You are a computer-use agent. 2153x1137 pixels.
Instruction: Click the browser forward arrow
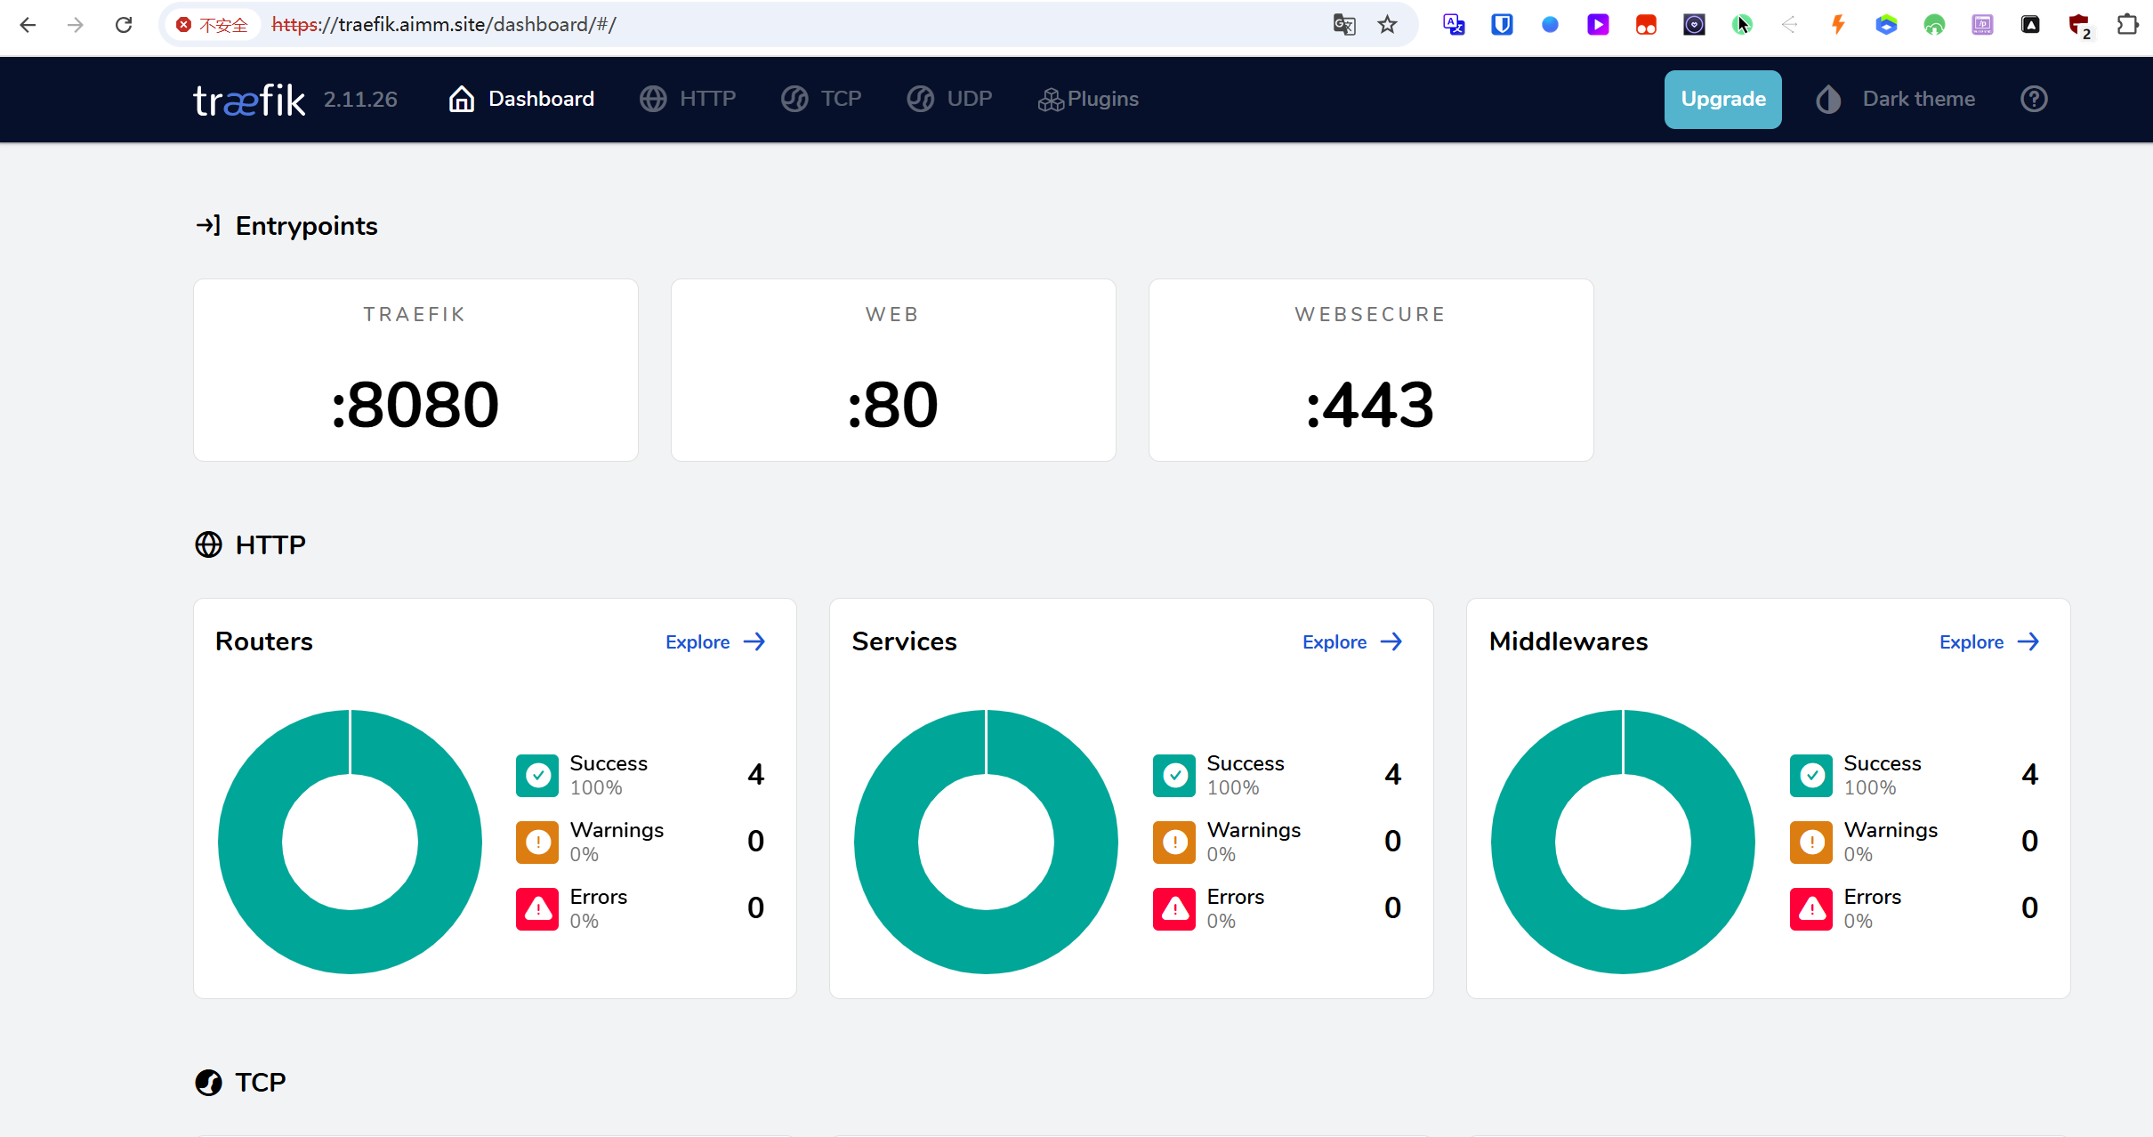[76, 25]
